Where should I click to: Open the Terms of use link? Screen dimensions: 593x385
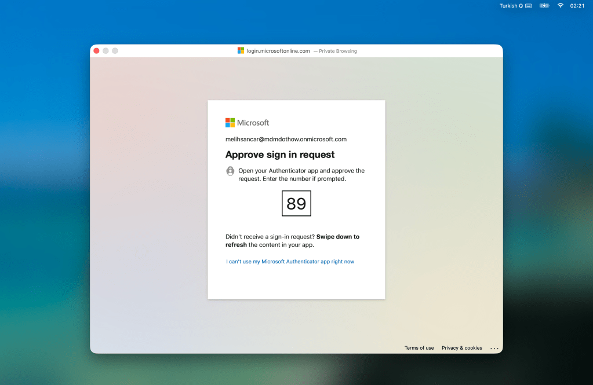click(419, 348)
